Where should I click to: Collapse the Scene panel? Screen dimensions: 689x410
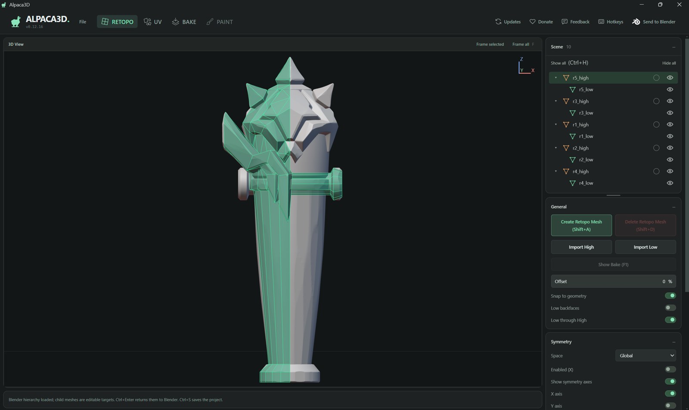(x=673, y=47)
